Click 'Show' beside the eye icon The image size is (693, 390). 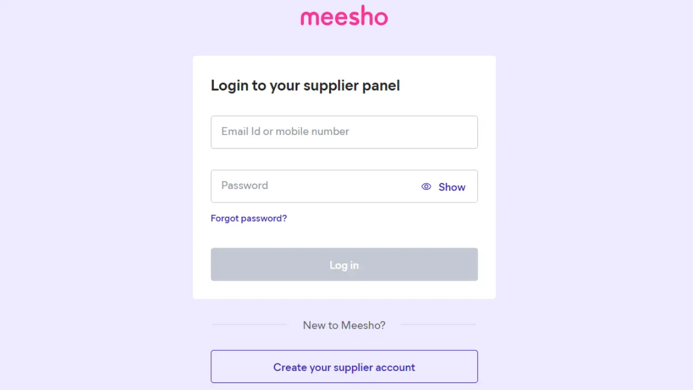point(452,187)
